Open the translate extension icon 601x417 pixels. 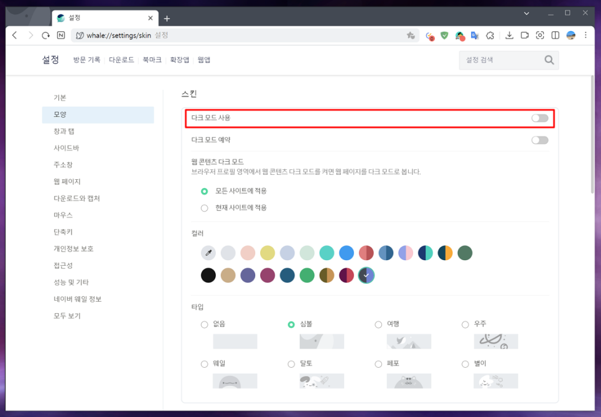pos(475,35)
